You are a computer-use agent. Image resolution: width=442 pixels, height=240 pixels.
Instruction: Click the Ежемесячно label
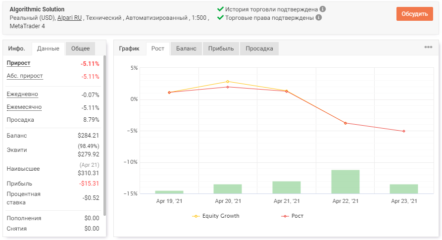tap(24, 107)
